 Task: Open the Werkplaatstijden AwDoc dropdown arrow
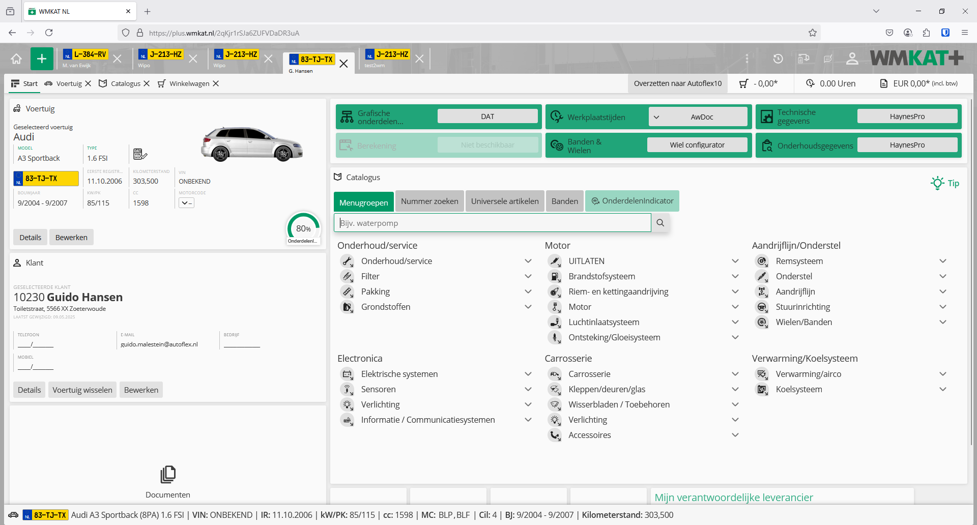tap(656, 117)
